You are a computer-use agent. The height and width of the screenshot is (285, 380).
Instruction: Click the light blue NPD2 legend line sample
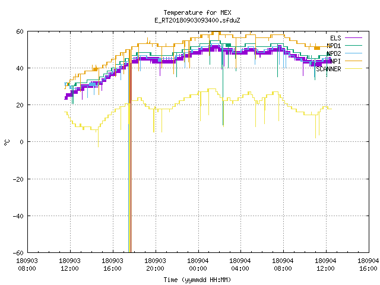click(x=353, y=53)
